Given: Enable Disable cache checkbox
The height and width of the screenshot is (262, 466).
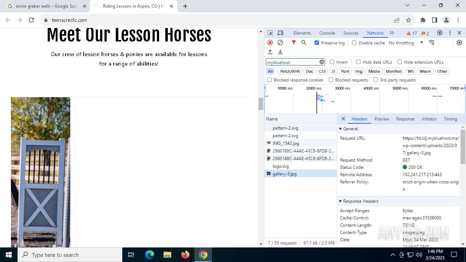Looking at the screenshot, I should (x=354, y=43).
